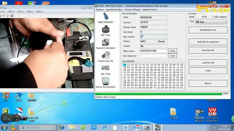The height and width of the screenshot is (131, 234).
Task: Click the colorful four-leaf taskbar icon
Action: 14,128
